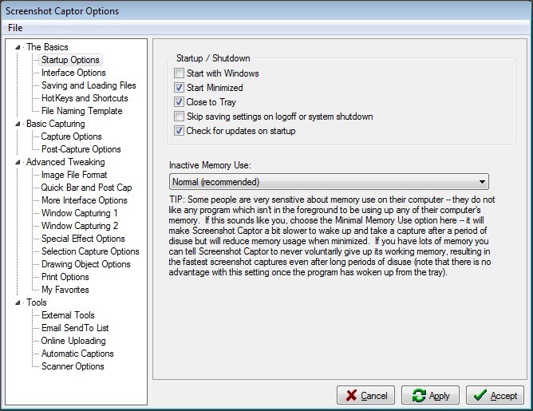533x411 pixels.
Task: Open Image File Format settings
Action: (x=74, y=175)
